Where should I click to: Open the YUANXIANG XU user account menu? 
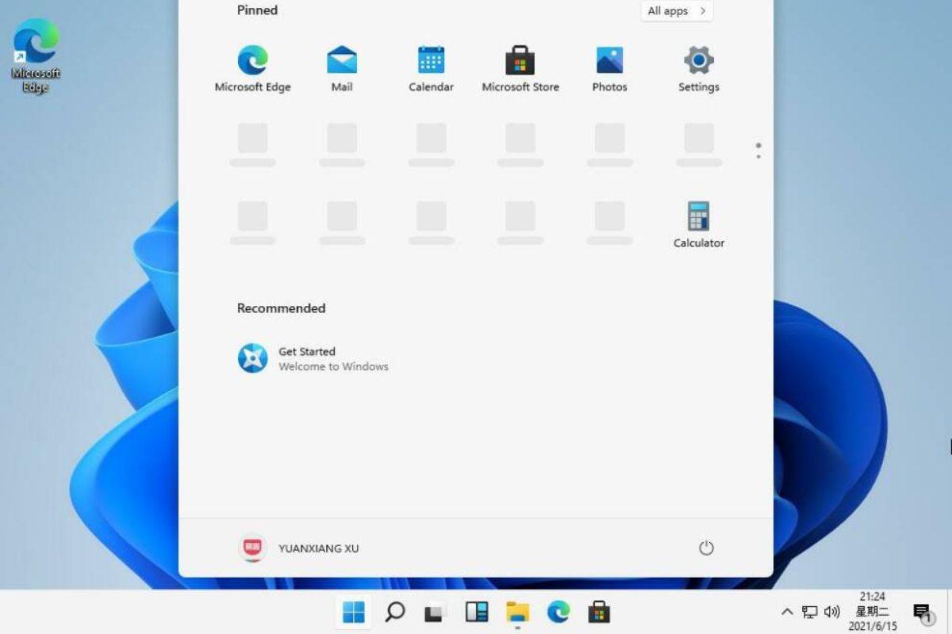click(299, 548)
